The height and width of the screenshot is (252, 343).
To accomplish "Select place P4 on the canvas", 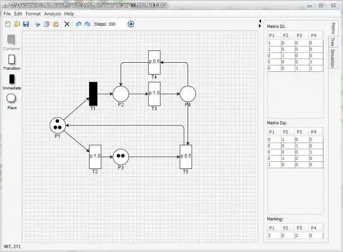I will tap(188, 94).
